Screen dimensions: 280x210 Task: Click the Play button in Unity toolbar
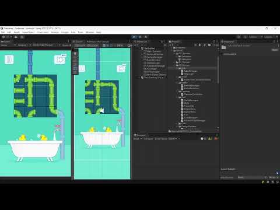134,37
